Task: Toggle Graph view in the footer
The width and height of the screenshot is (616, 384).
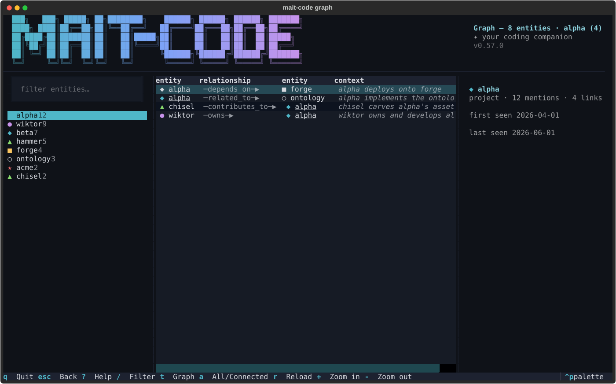Action: [x=183, y=377]
